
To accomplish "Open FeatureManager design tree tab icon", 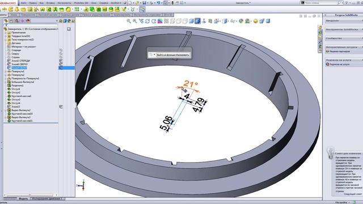I will (x=6, y=21).
